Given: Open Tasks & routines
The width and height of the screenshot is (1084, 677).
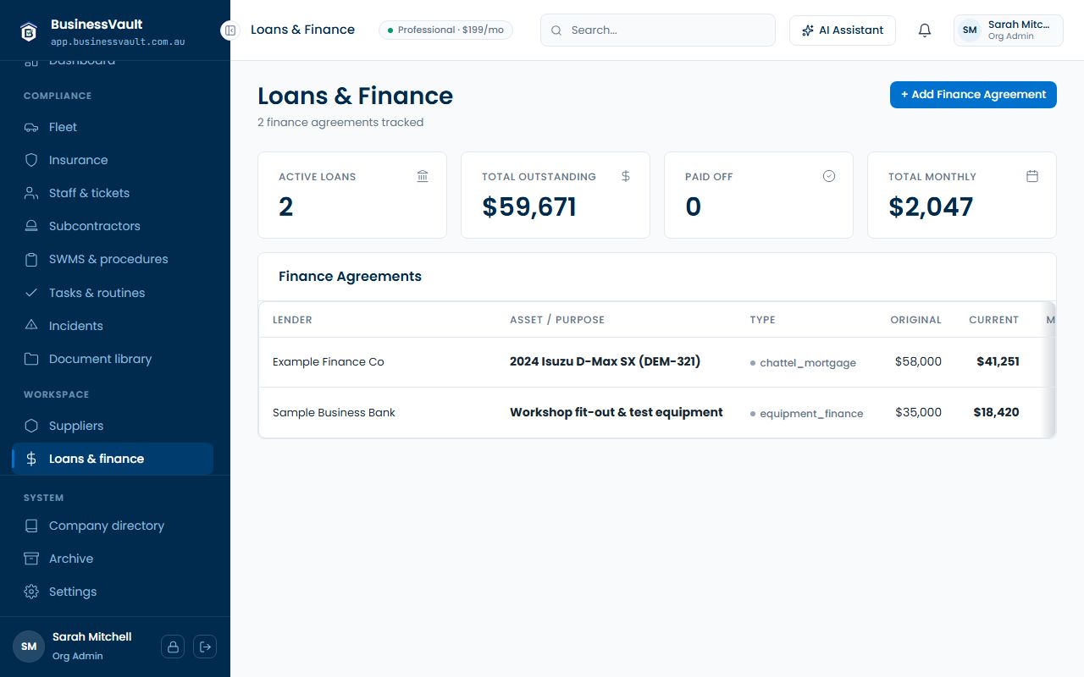Looking at the screenshot, I should point(112,293).
